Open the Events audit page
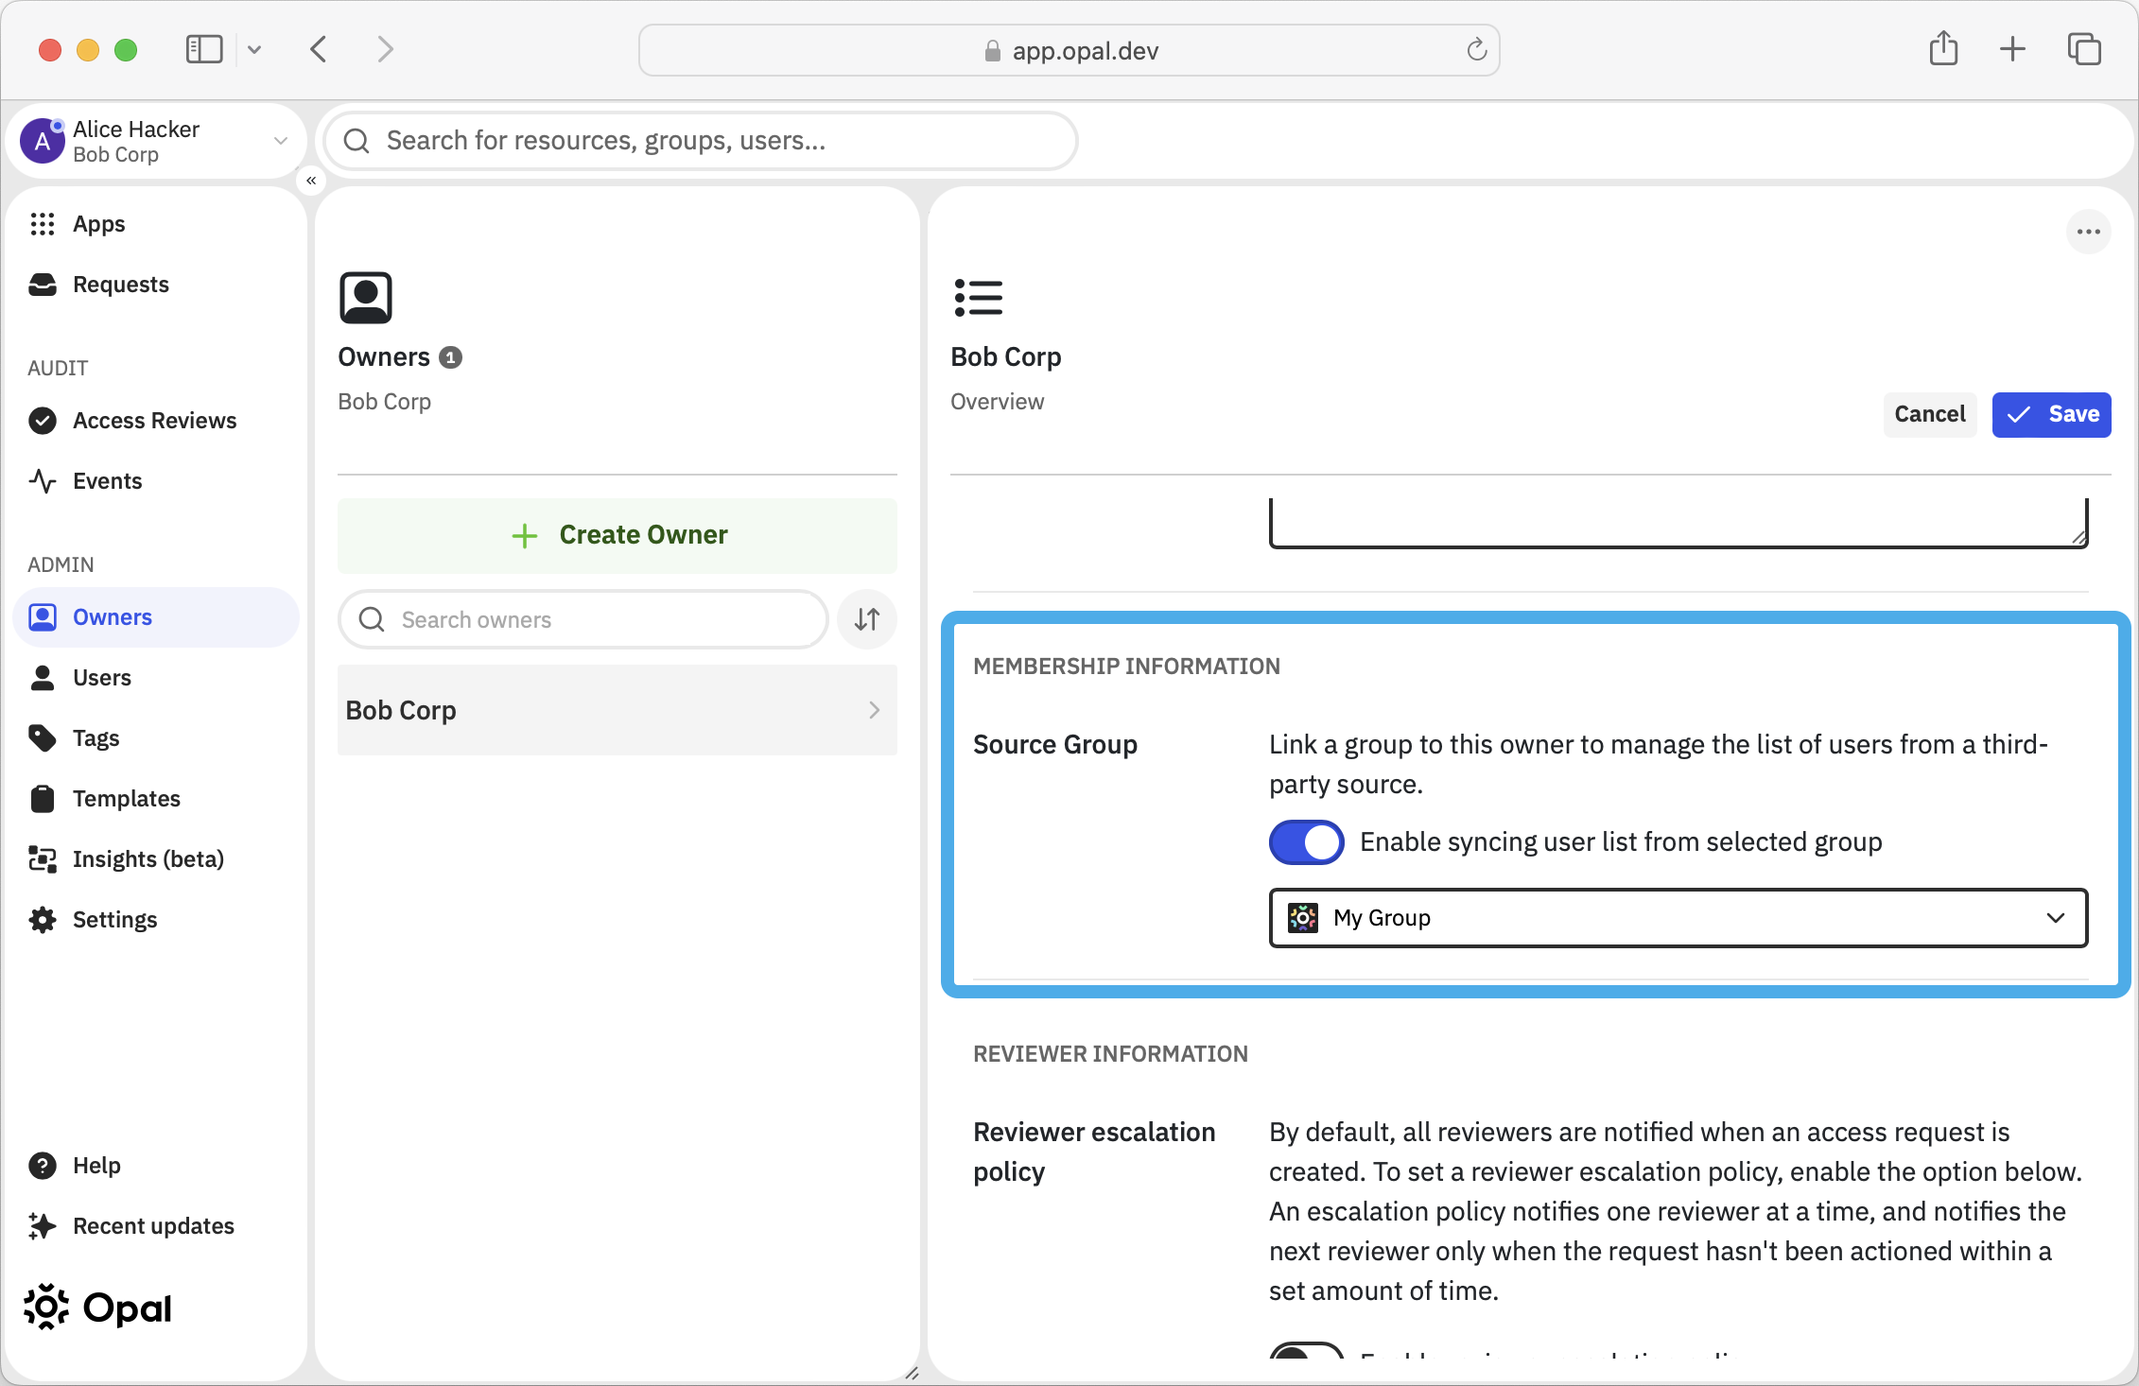Image resolution: width=2139 pixels, height=1386 pixels. tap(107, 481)
